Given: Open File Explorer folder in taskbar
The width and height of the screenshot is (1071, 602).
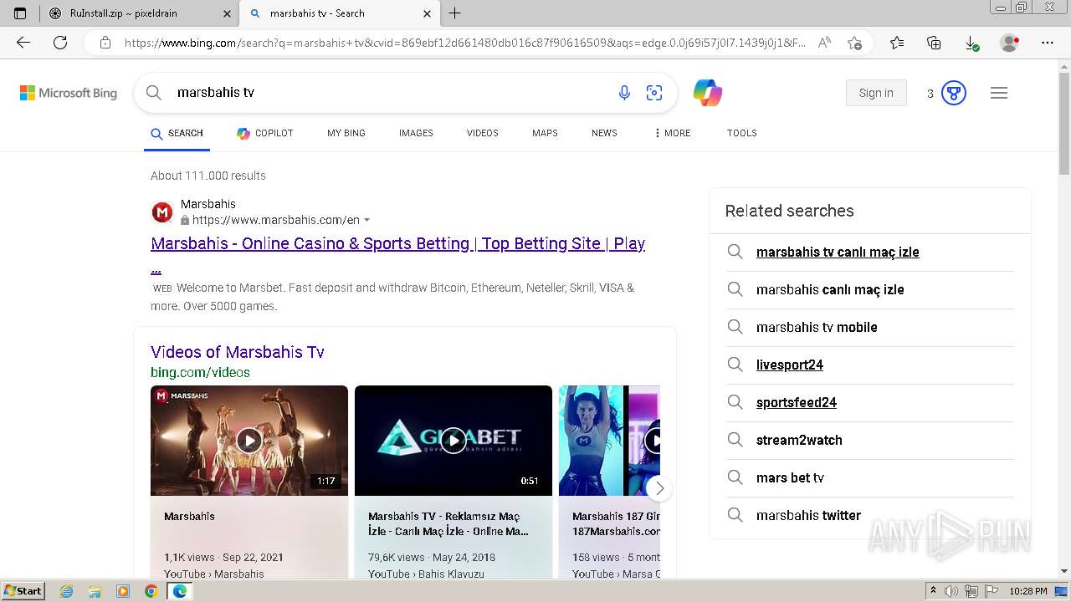Looking at the screenshot, I should 95,591.
